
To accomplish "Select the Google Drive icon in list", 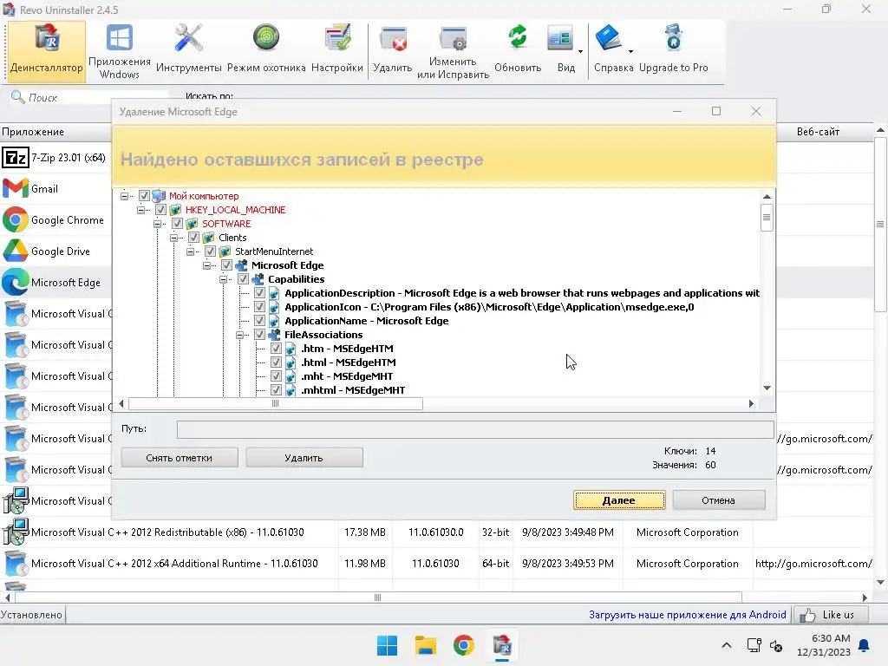I will click(x=16, y=251).
